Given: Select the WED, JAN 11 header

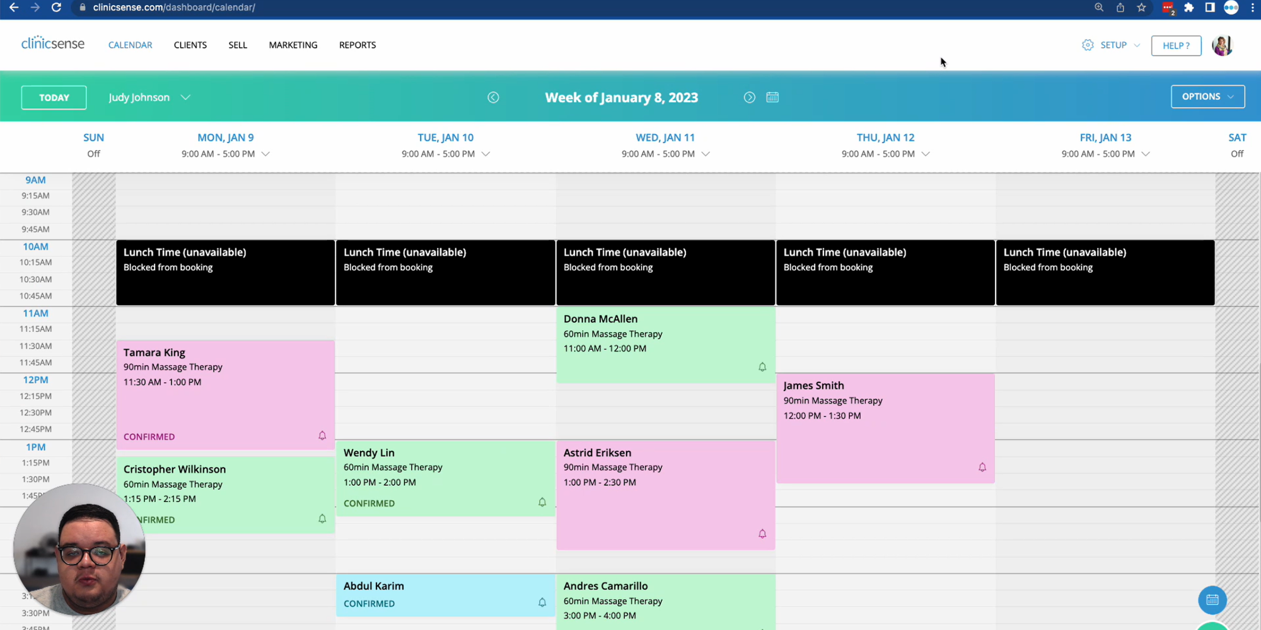Looking at the screenshot, I should coord(665,137).
